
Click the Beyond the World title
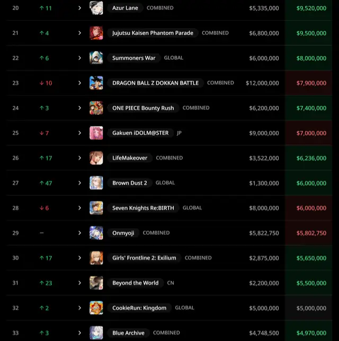(x=135, y=283)
